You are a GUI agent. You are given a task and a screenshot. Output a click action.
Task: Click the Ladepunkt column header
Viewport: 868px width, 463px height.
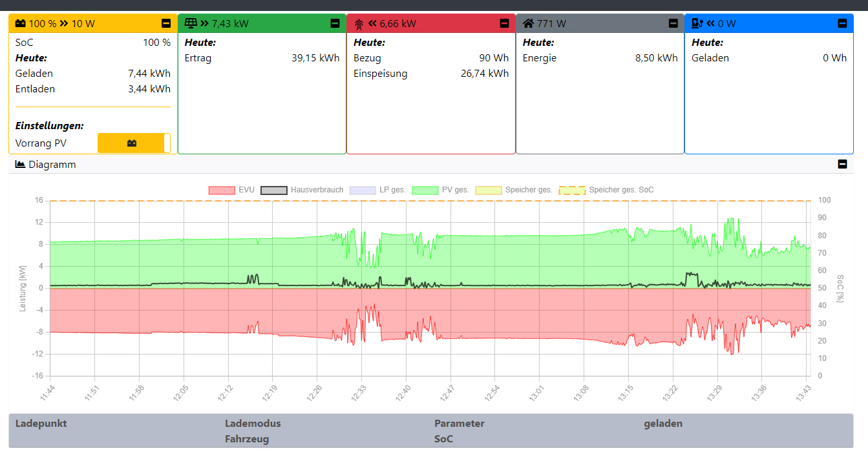[x=41, y=424]
